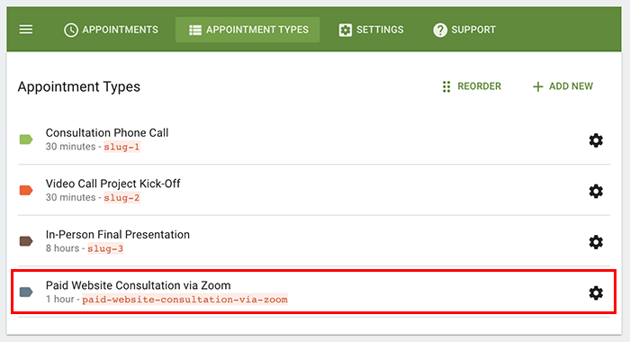Click the ADD NEW button
Image resolution: width=630 pixels, height=342 pixels.
click(562, 86)
